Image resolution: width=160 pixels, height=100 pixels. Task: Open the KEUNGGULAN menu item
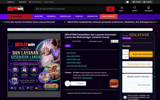pyautogui.click(x=65, y=16)
